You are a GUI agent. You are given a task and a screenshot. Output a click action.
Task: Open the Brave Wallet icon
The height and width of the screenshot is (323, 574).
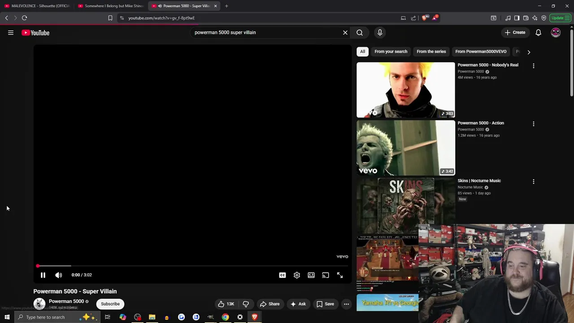click(x=526, y=18)
